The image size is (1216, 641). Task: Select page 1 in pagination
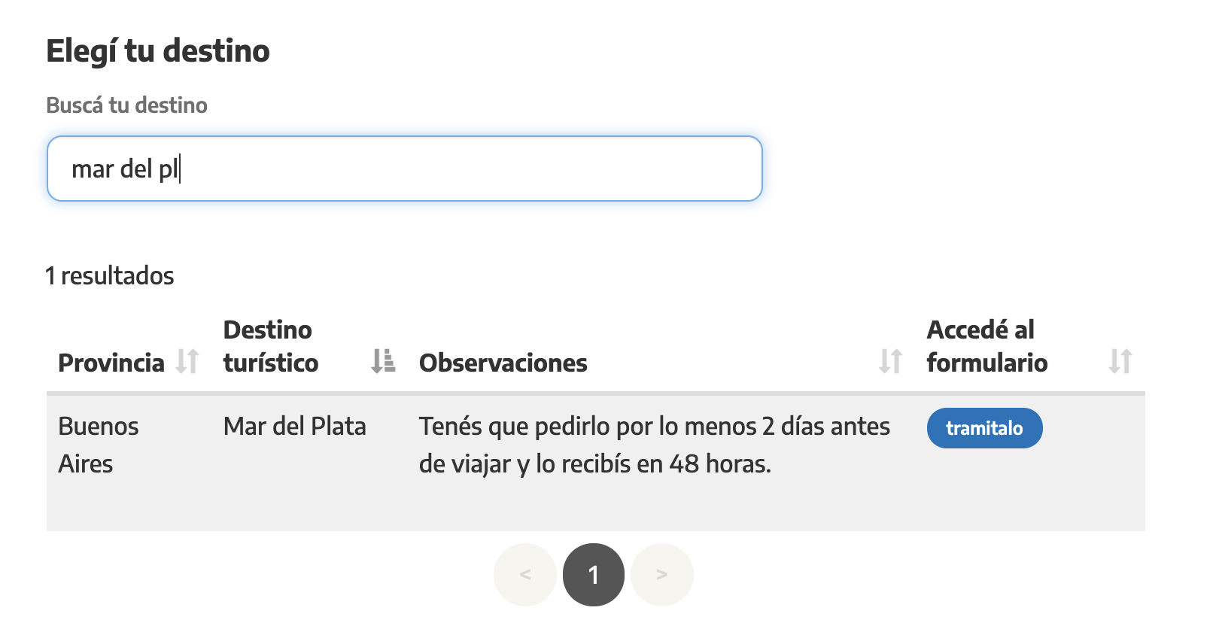[594, 575]
